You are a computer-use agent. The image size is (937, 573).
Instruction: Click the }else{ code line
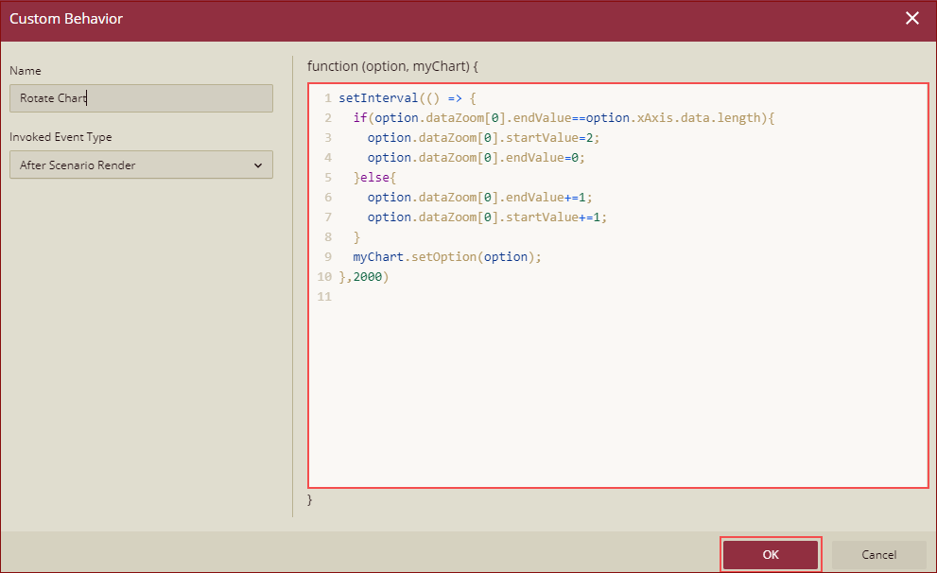click(x=379, y=178)
